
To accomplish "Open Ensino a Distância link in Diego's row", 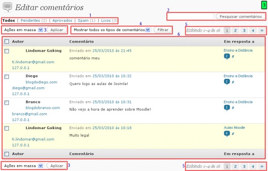I will [238, 76].
